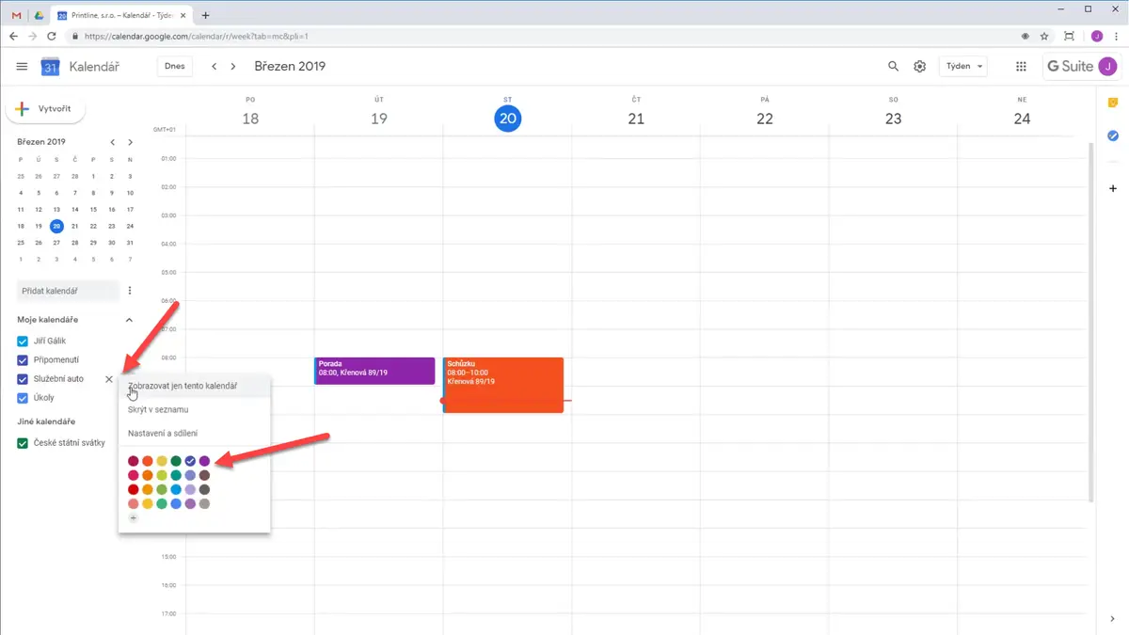Show previous month in the mini calendar
Viewport: 1129px width, 635px height.
pos(112,142)
